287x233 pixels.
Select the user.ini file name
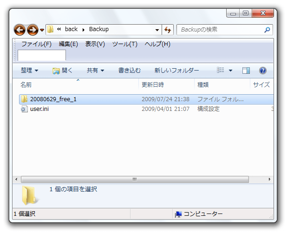tap(39, 109)
